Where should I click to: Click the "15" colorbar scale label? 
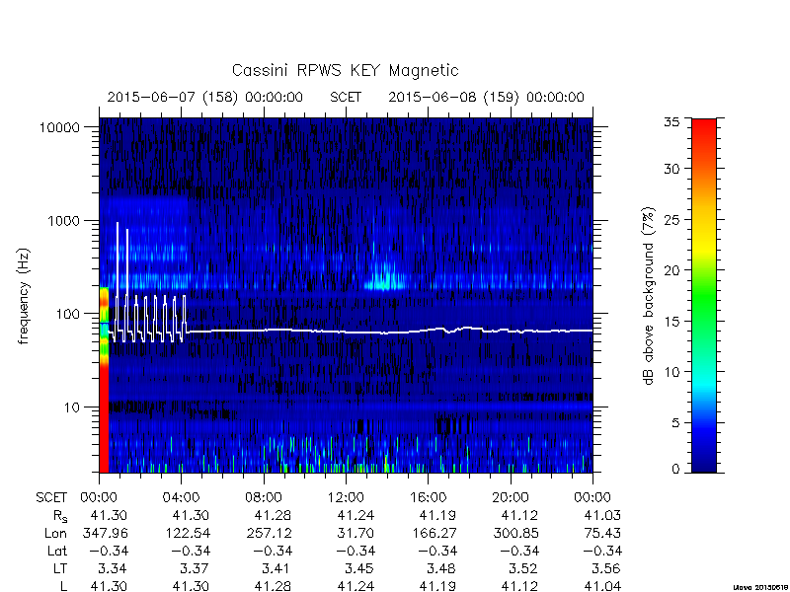(x=671, y=322)
